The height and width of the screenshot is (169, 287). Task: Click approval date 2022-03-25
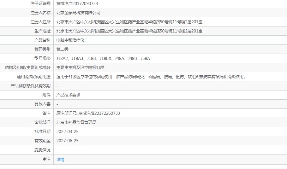point(67,131)
